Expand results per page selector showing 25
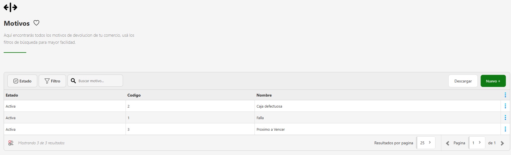 (426, 143)
